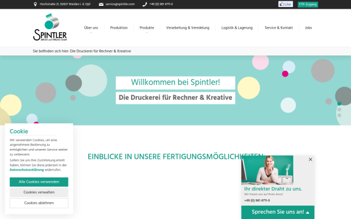The image size is (351, 219).
Task: Open the Produktion menu item
Action: pyautogui.click(x=119, y=27)
